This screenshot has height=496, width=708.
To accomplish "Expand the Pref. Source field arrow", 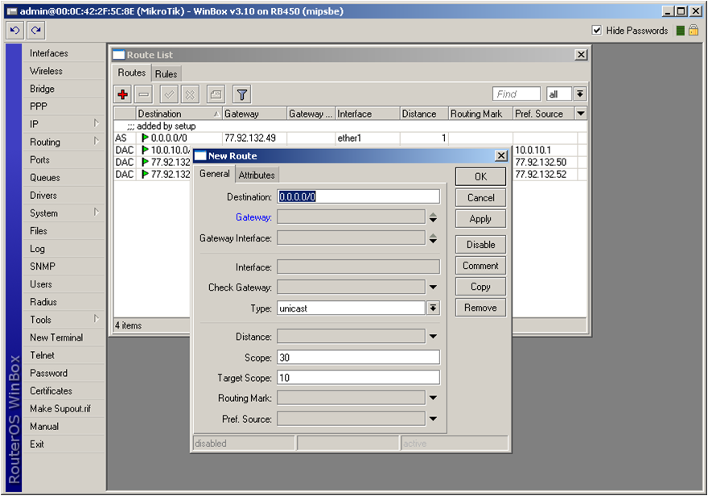I will coord(433,419).
